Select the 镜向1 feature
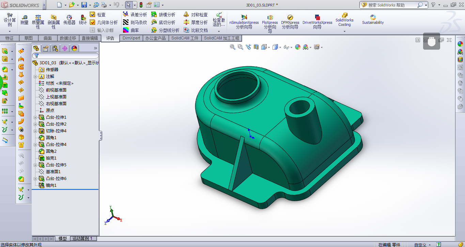Screen dimensions: 465x247 click(x=48, y=185)
